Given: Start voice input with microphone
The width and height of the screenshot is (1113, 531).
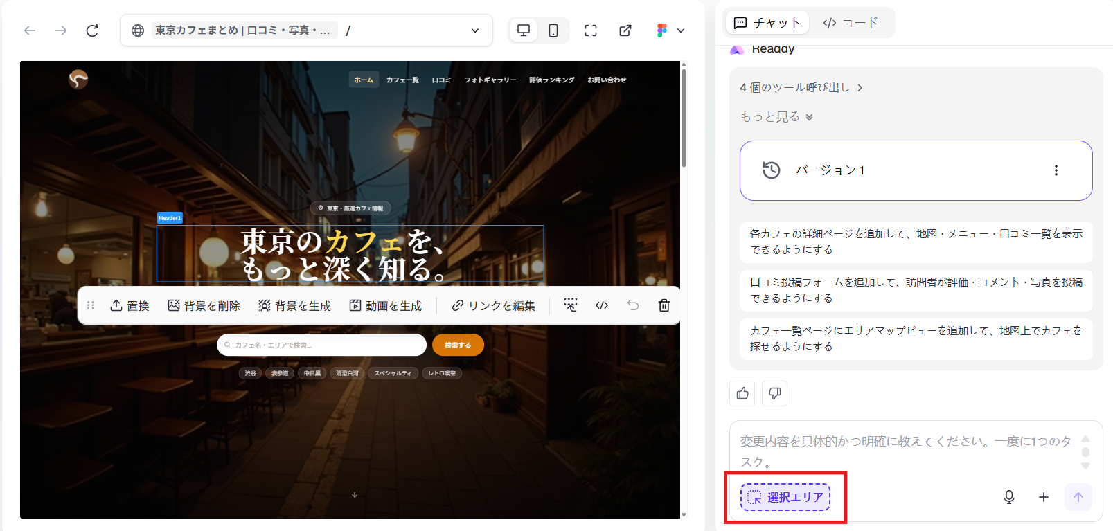Looking at the screenshot, I should [x=1009, y=497].
